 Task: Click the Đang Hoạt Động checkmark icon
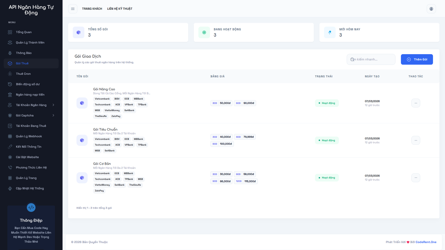[x=204, y=32]
